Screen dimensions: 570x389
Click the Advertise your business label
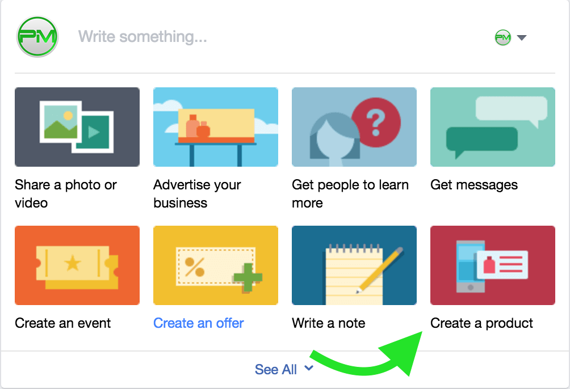tap(197, 193)
